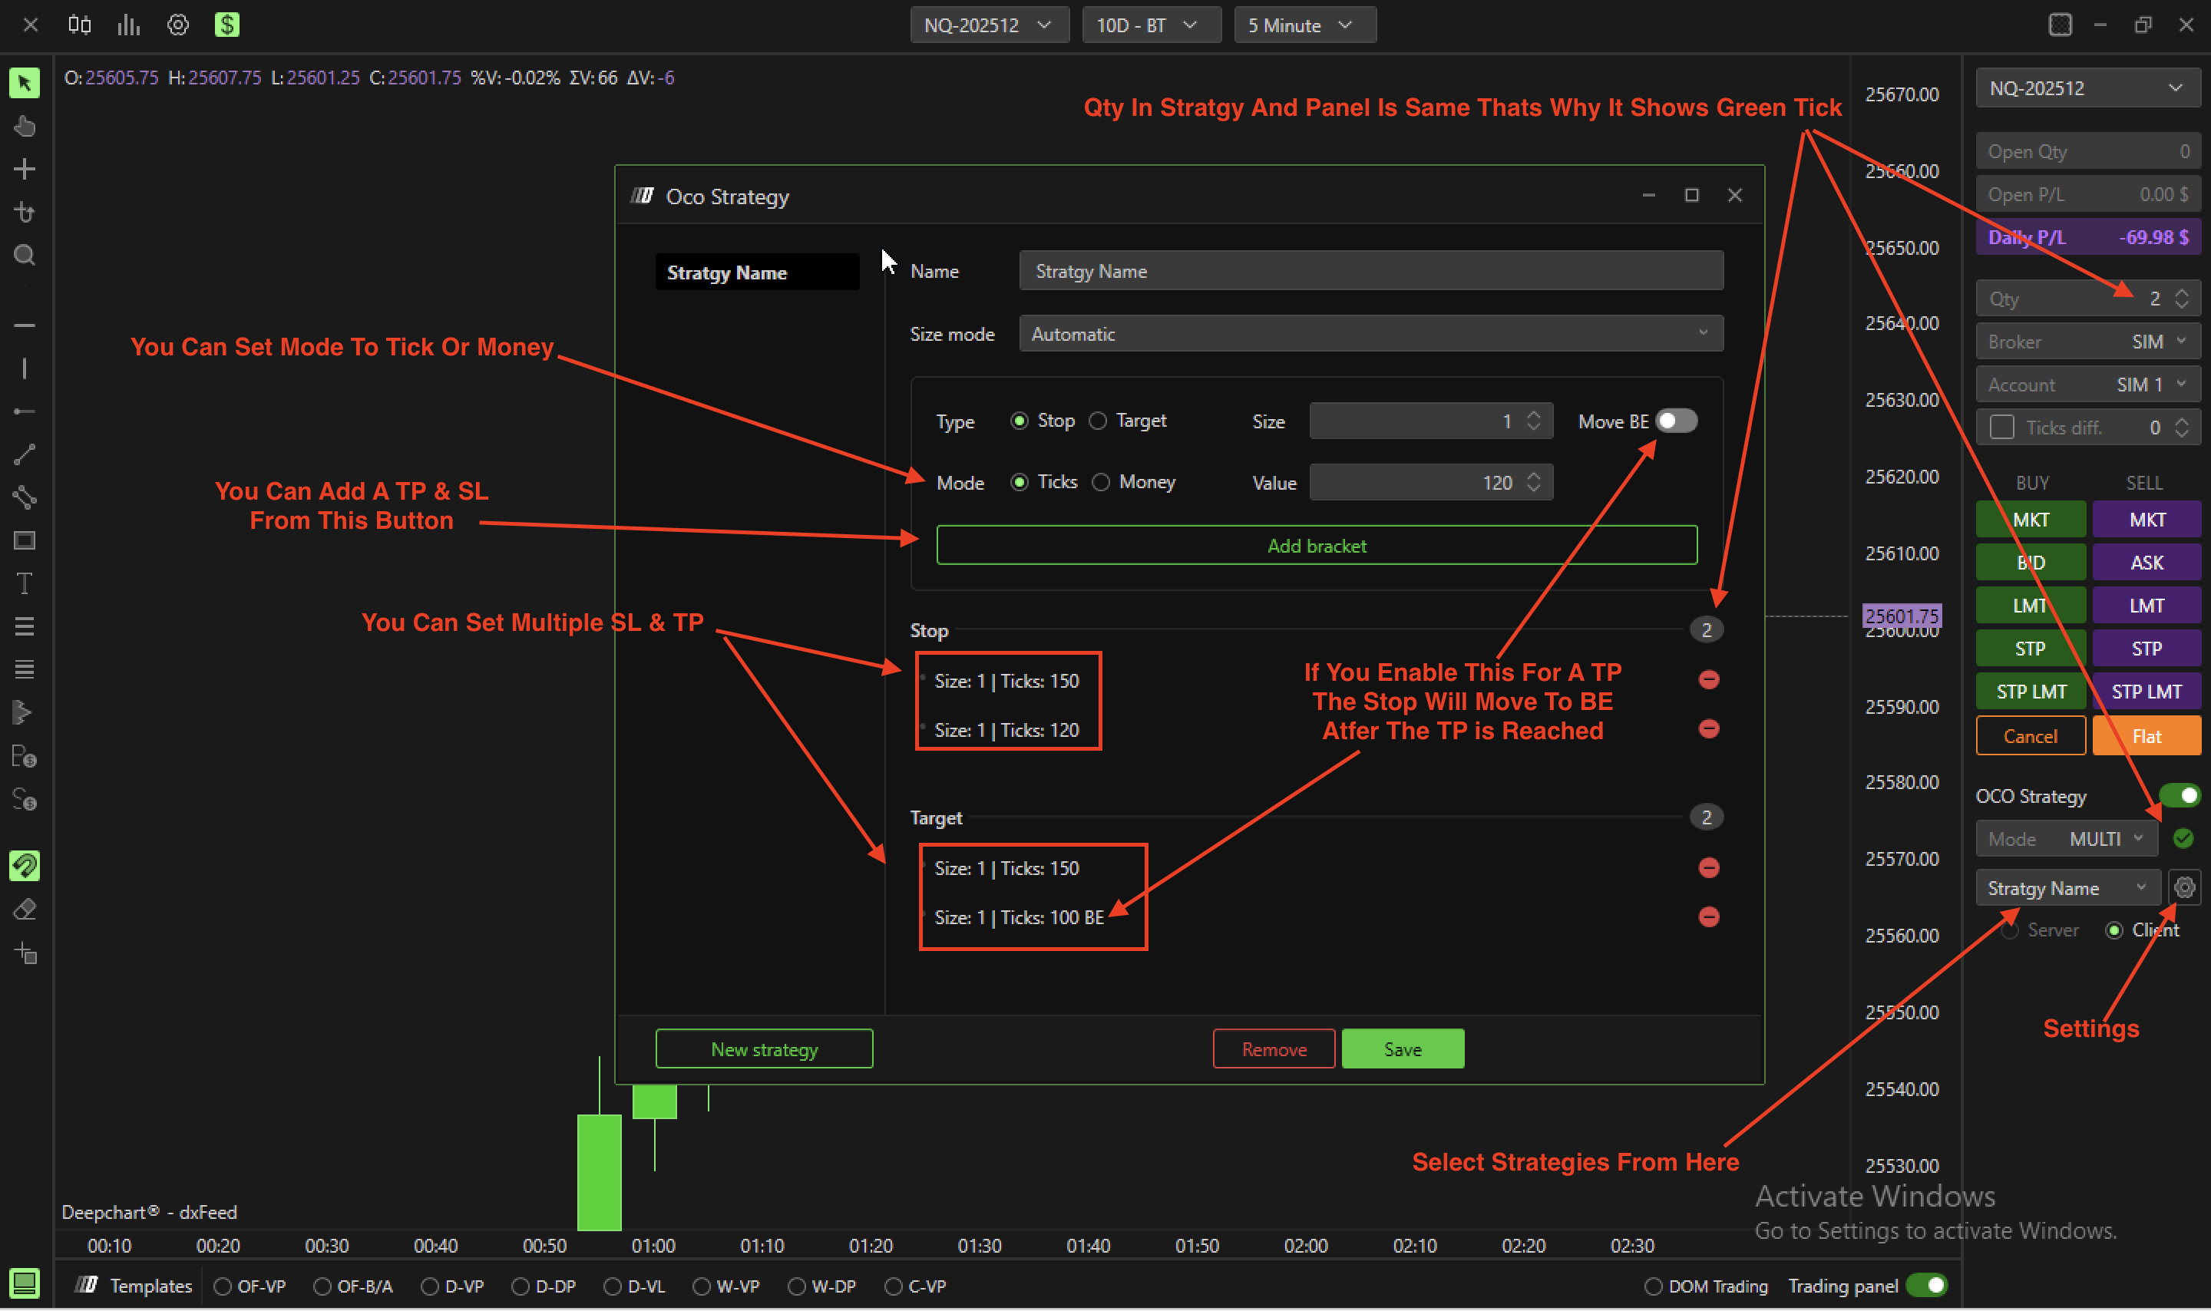Screen dimensions: 2211x1311
Task: Click the Add bracket button
Action: point(1316,546)
